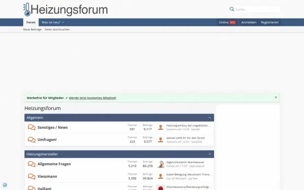Image resolution: width=304 pixels, height=190 pixels.
Task: Click the search magnifier icon
Action: tap(232, 9)
